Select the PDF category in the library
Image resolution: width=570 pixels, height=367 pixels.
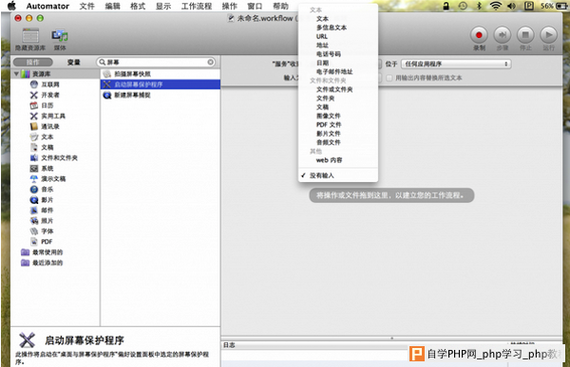pyautogui.click(x=47, y=242)
